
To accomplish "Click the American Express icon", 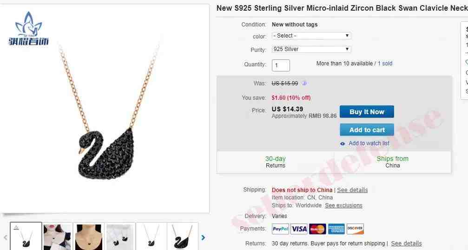I will (336, 229).
